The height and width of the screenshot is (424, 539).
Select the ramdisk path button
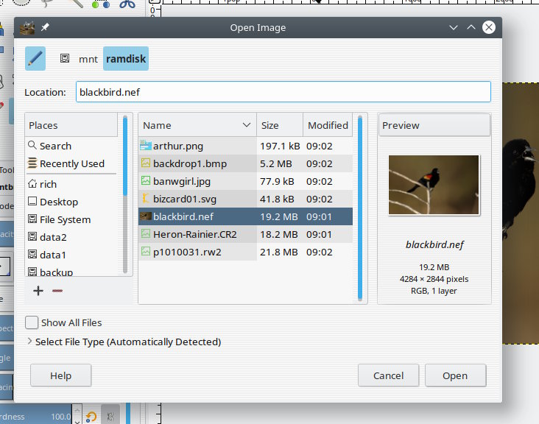point(126,59)
